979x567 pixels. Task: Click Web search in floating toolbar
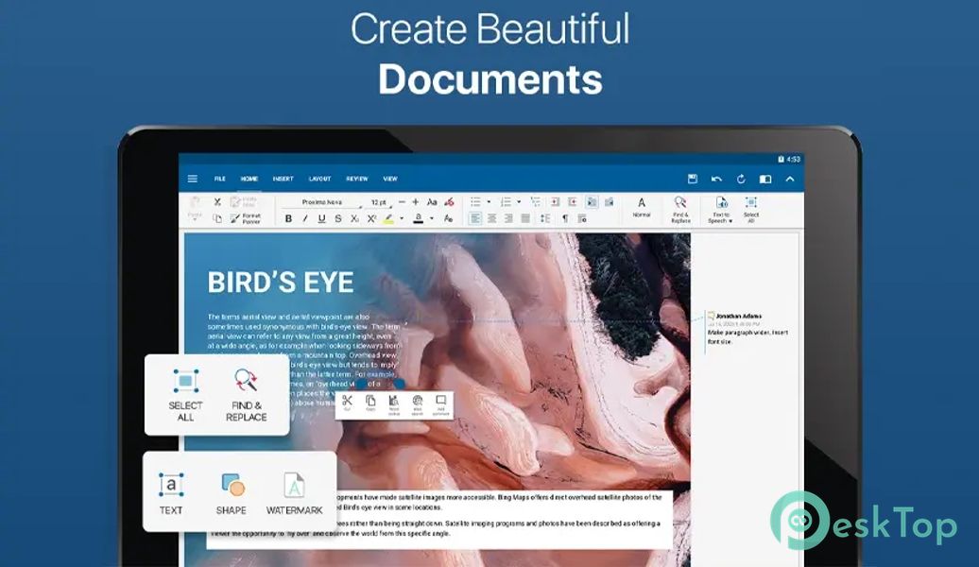point(418,404)
